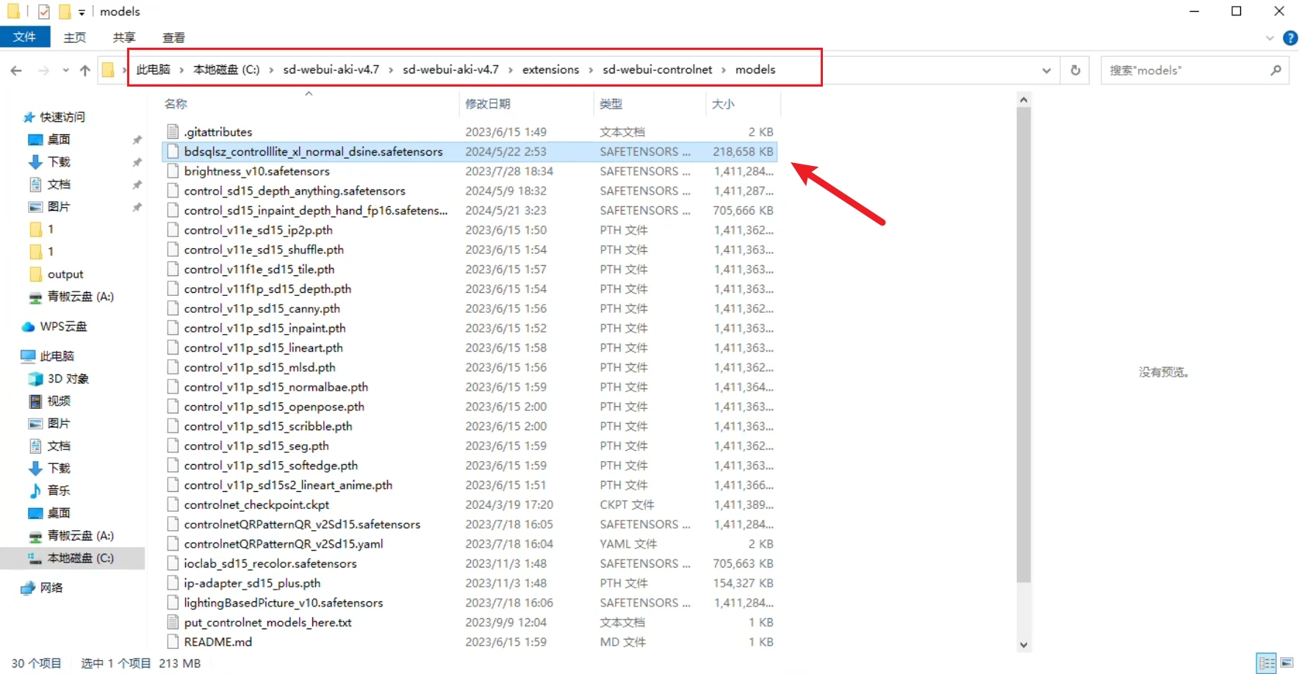The image size is (1299, 674).
Task: Select brightness_v10.safetensors file
Action: point(256,171)
